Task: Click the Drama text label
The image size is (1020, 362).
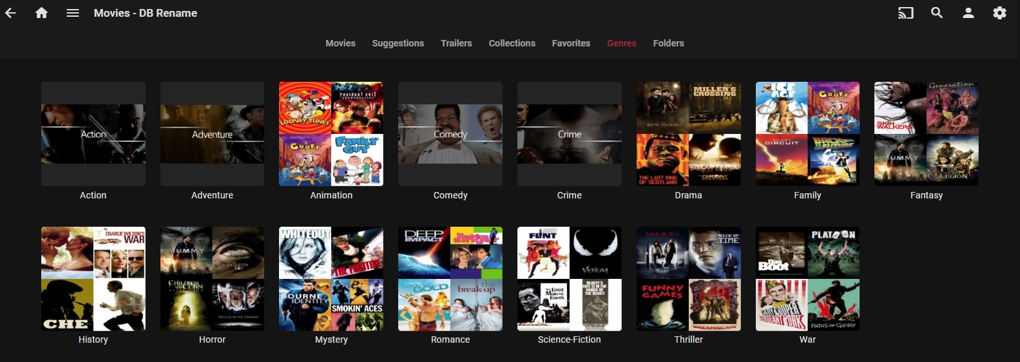Action: pyautogui.click(x=689, y=195)
